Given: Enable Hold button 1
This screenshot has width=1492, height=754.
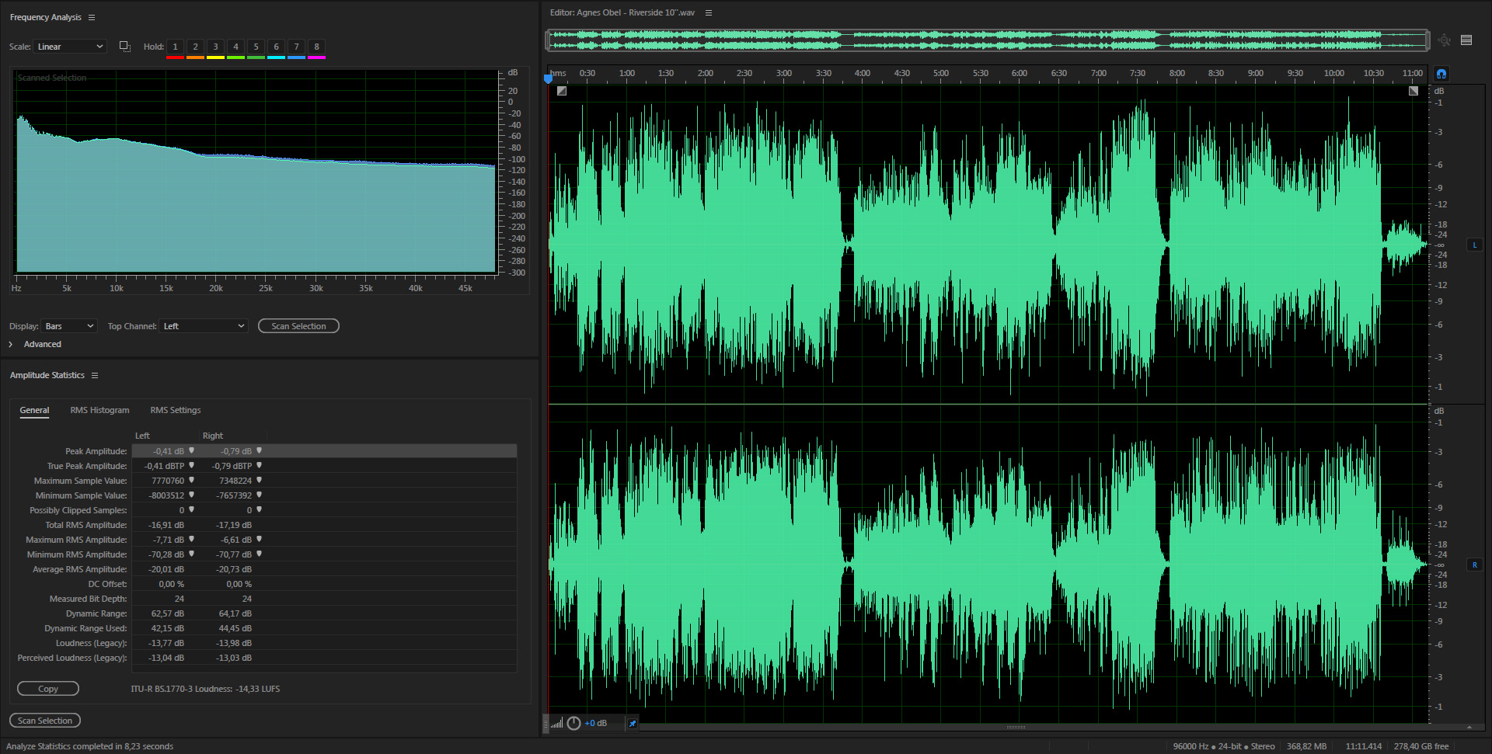Looking at the screenshot, I should click(x=175, y=47).
